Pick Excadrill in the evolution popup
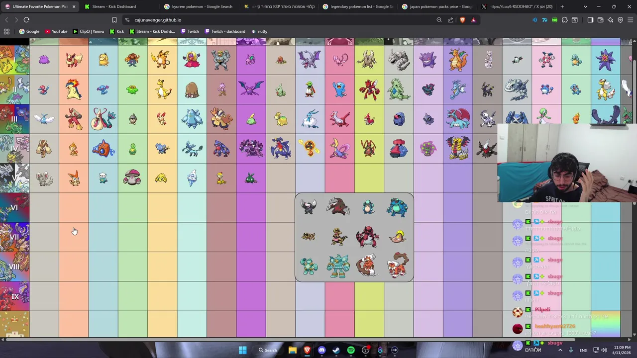The width and height of the screenshot is (637, 358). 338,207
